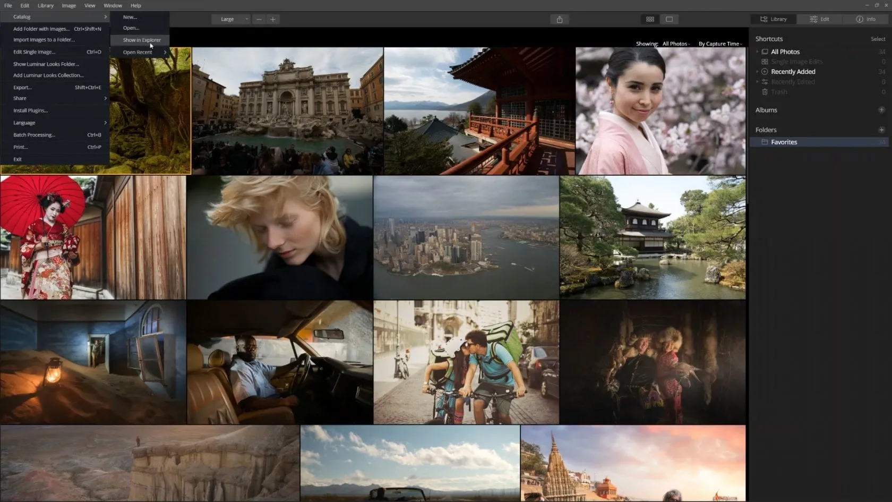The height and width of the screenshot is (502, 892).
Task: Switch to grid gallery view icon
Action: 650,19
